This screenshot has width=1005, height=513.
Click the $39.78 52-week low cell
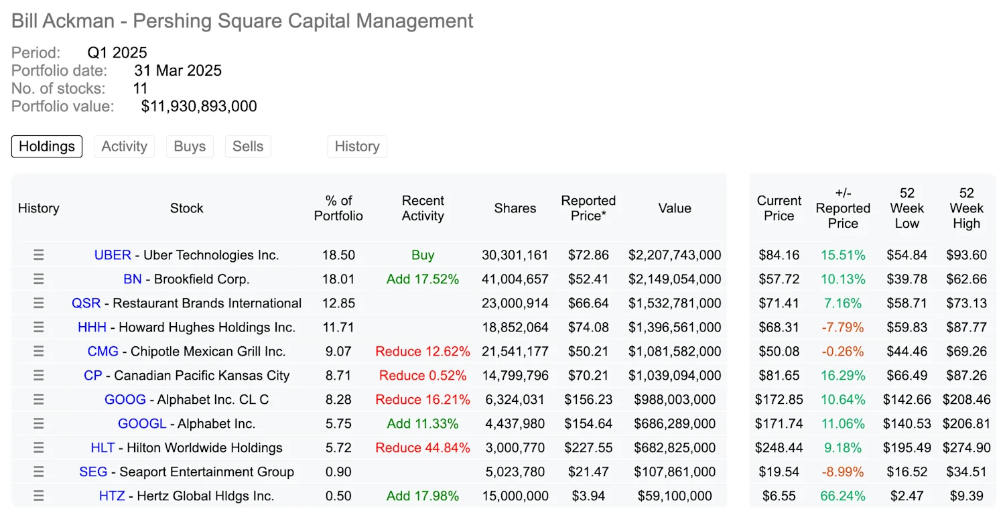907,279
